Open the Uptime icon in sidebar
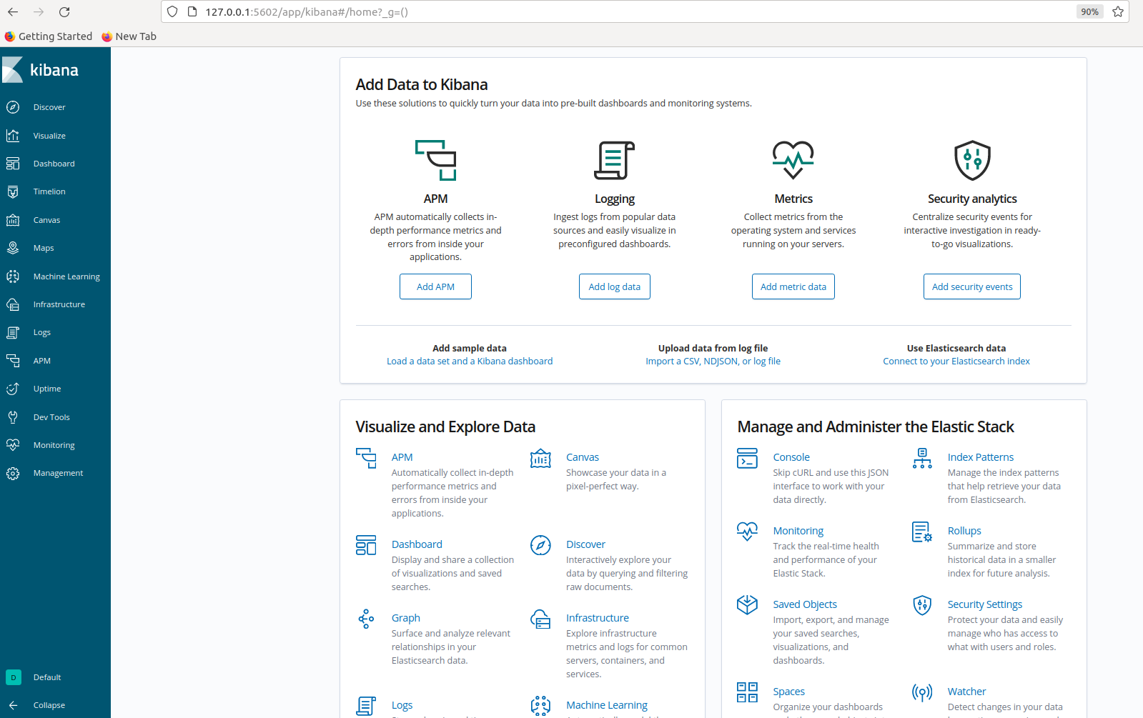 point(13,389)
